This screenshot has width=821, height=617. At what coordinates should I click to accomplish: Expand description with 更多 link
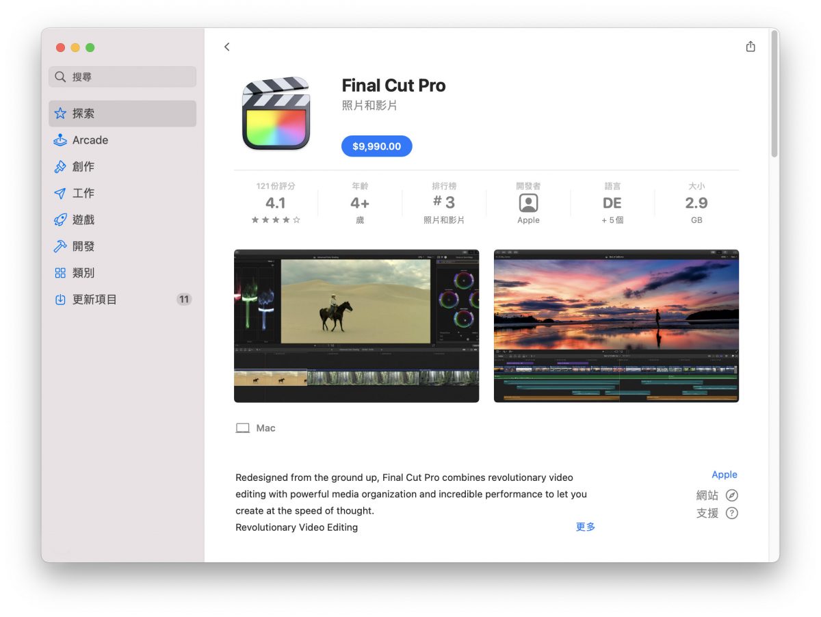tap(586, 527)
